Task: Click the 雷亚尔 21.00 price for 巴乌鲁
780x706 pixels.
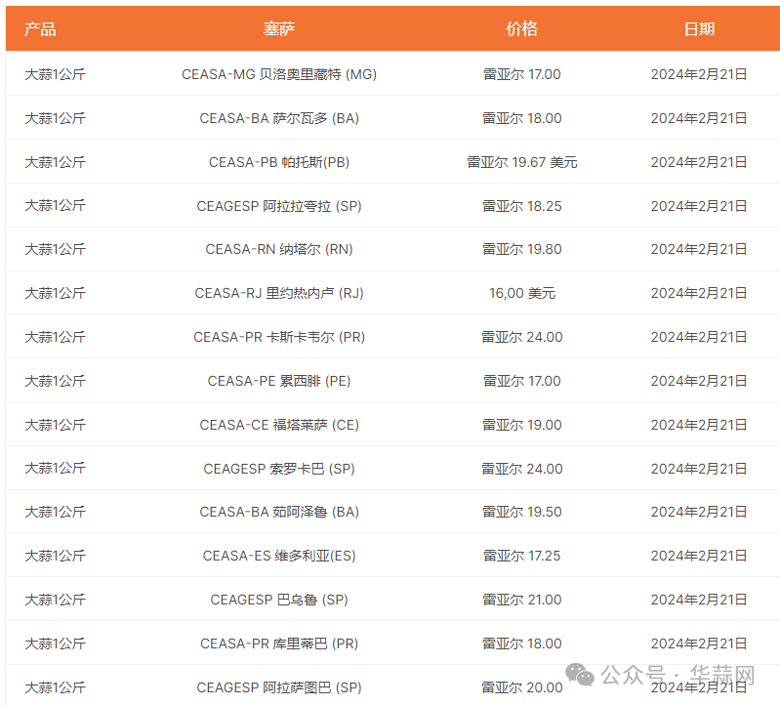Action: click(x=521, y=600)
